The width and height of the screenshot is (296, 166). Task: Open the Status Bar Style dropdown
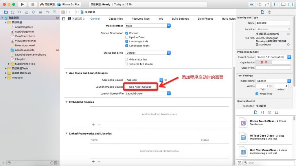[148, 53]
